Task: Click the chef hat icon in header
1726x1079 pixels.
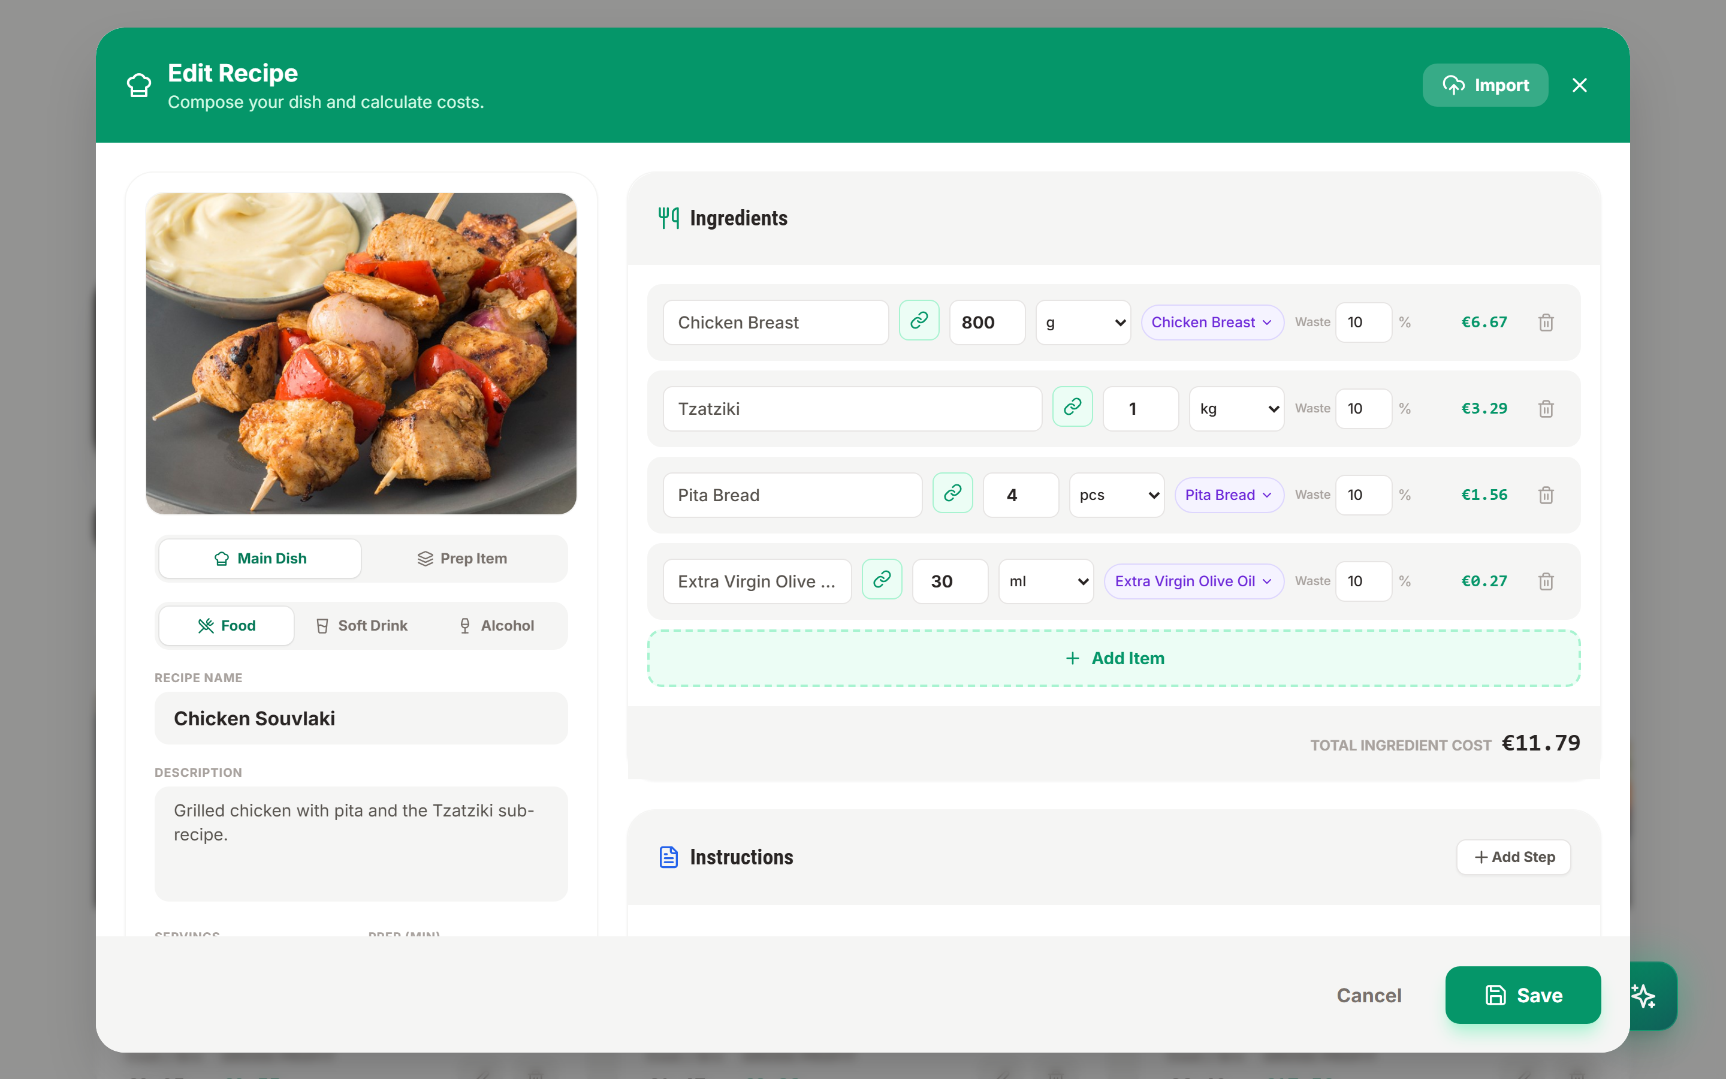Action: click(139, 85)
